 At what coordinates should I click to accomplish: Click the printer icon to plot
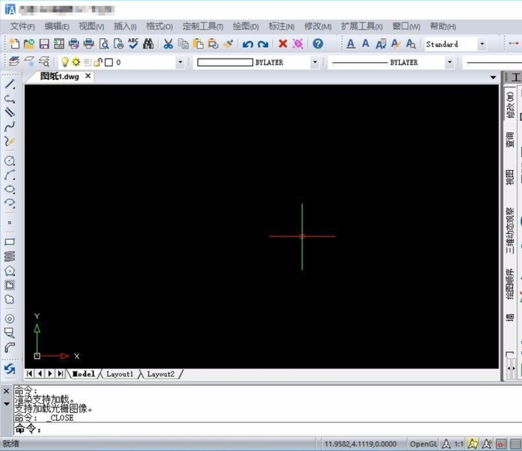88,44
